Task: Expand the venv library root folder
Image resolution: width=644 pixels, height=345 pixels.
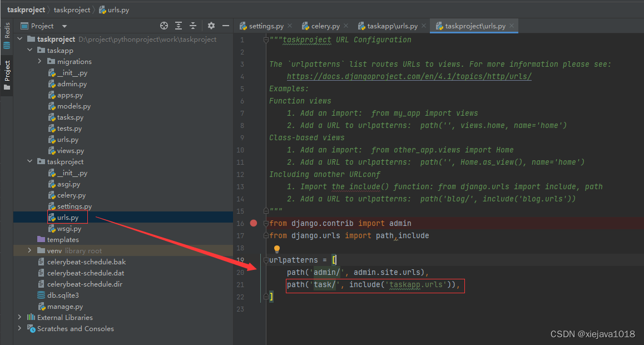Action: click(x=30, y=251)
